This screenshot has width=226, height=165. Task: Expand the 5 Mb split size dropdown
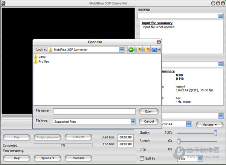tap(200, 159)
